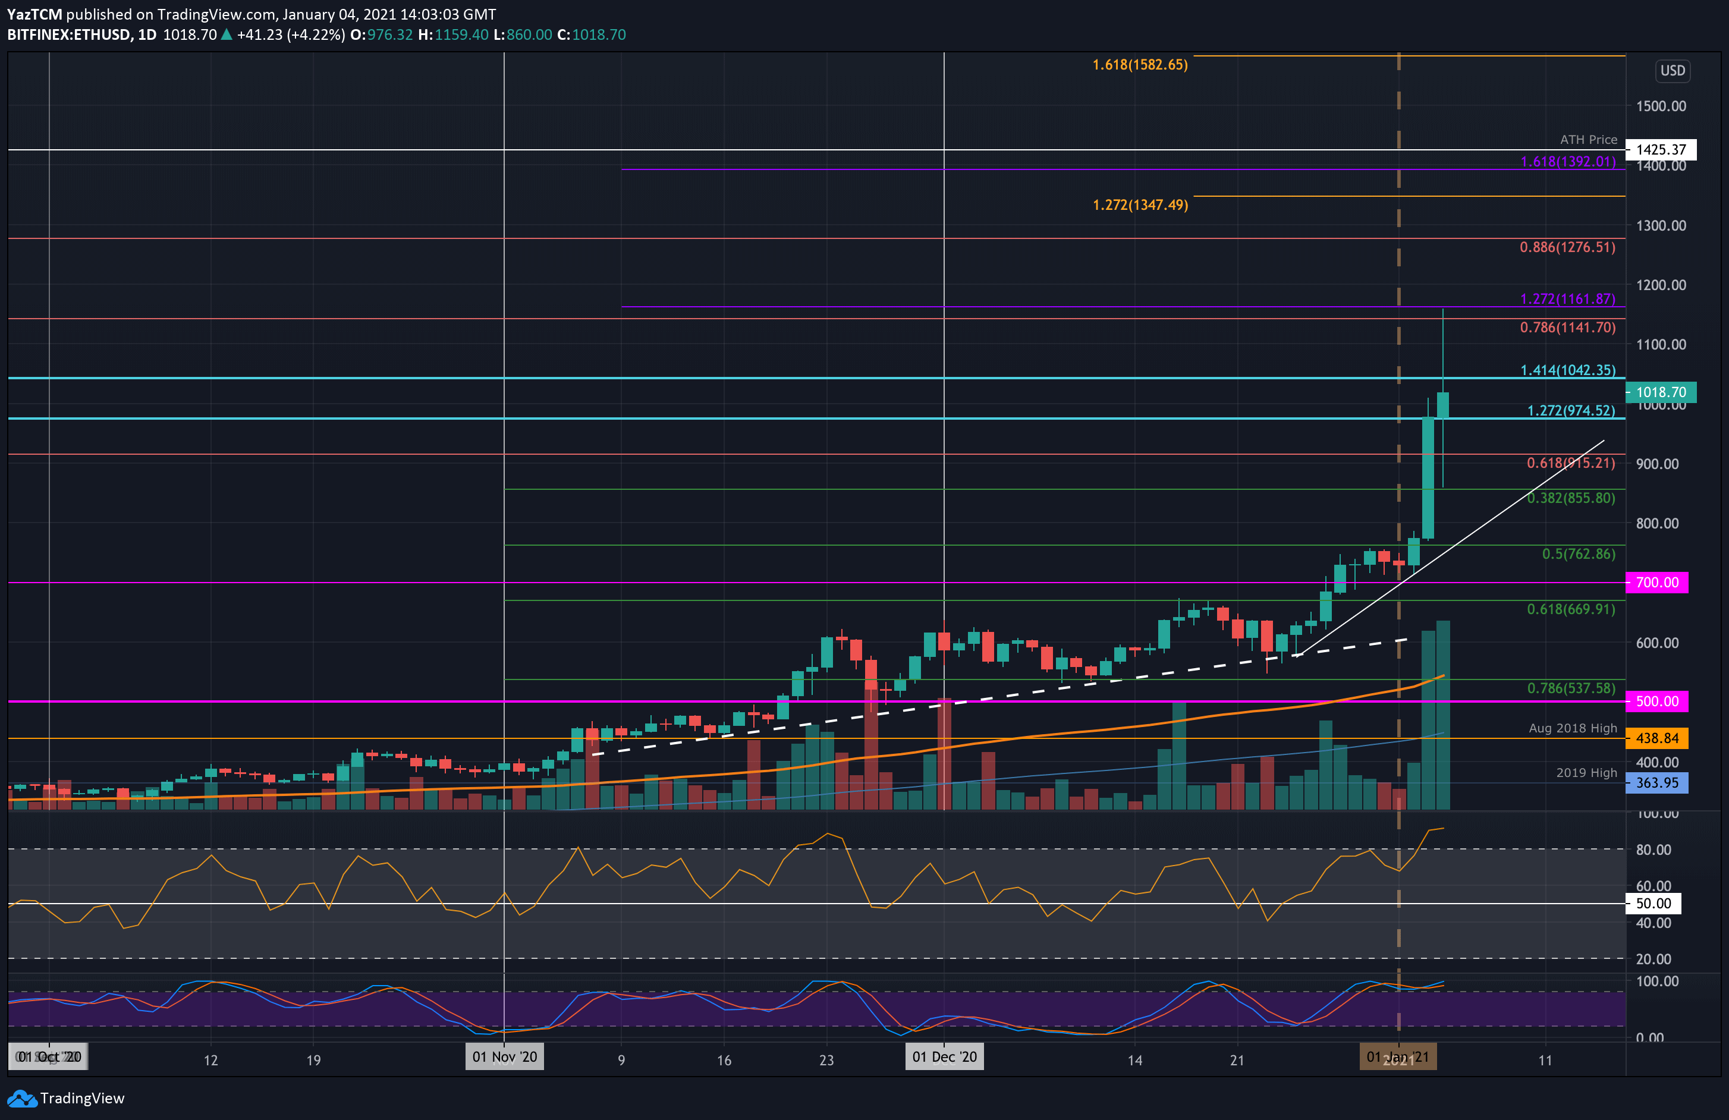Image resolution: width=1729 pixels, height=1120 pixels.
Task: Click the 2019 High annotation
Action: (1587, 773)
